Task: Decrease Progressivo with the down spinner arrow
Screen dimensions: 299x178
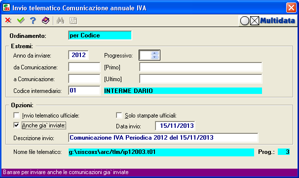Action: click(x=155, y=57)
